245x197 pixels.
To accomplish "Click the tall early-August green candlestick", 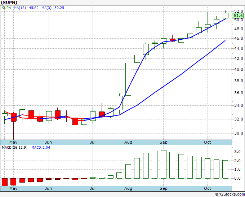I will click(128, 79).
